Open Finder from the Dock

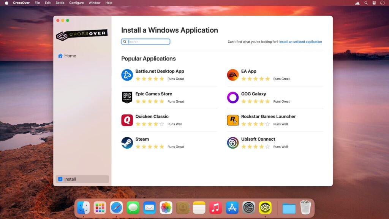point(83,207)
